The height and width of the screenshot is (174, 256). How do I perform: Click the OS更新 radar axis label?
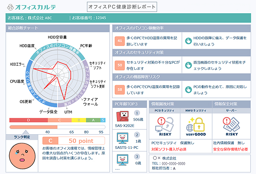pyautogui.click(x=26, y=102)
